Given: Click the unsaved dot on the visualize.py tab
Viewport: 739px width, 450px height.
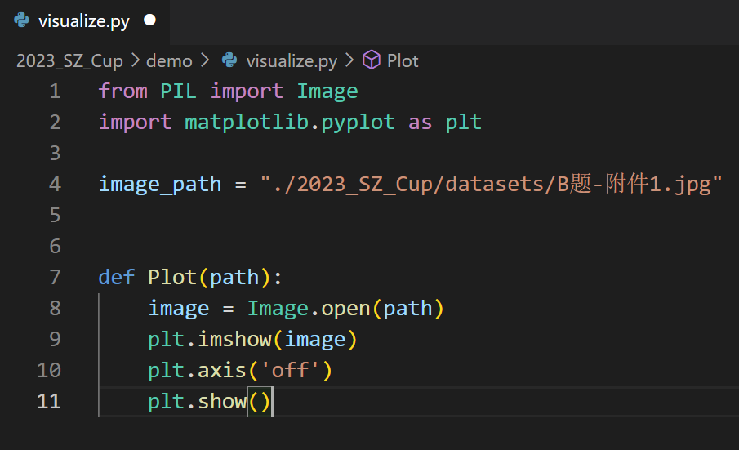Looking at the screenshot, I should (x=150, y=20).
